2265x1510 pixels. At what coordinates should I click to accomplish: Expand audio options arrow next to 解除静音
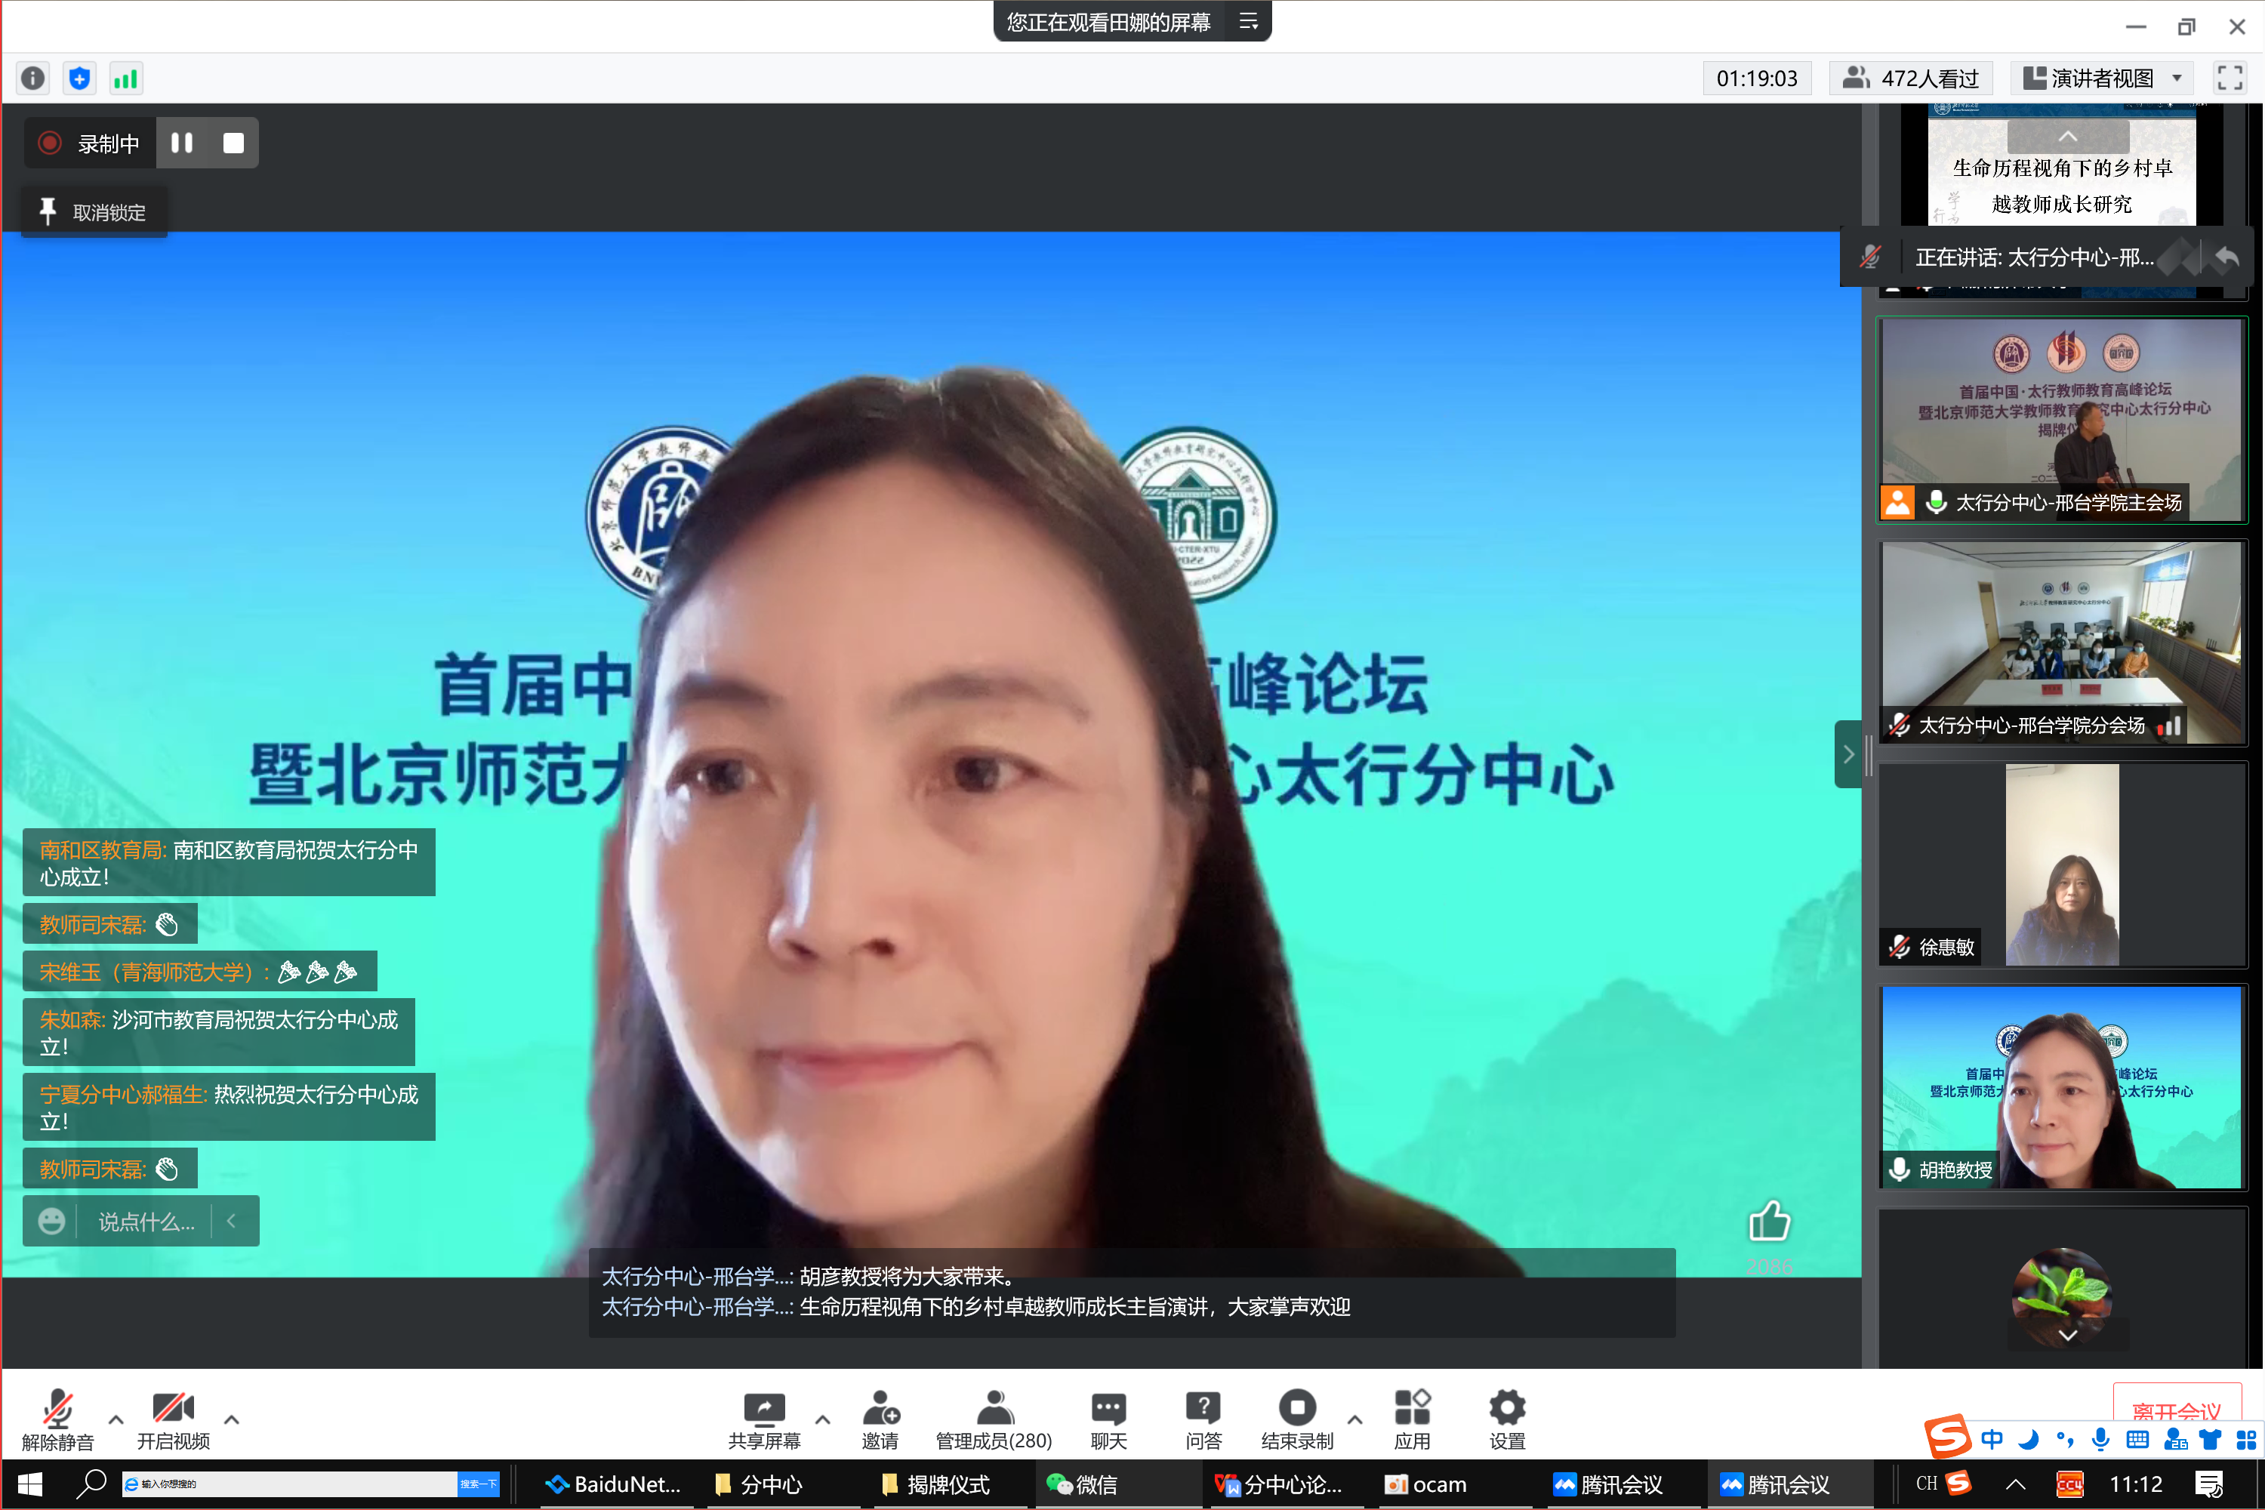[116, 1419]
